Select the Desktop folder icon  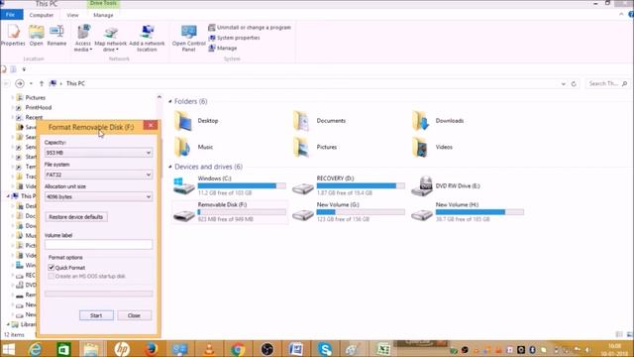click(x=183, y=121)
